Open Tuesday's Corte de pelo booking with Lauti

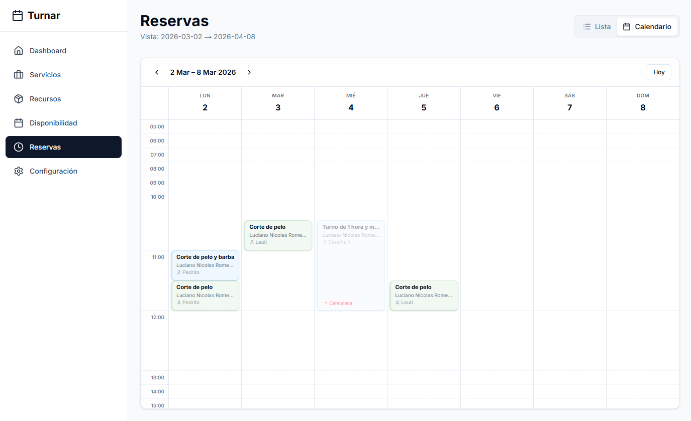pyautogui.click(x=278, y=235)
